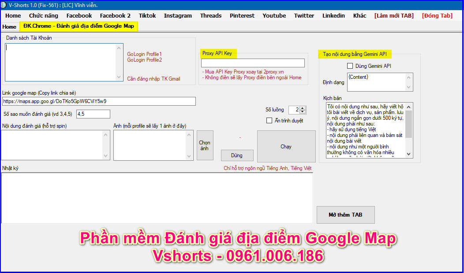Decrease Số luồng with the down arrow

click(303, 112)
